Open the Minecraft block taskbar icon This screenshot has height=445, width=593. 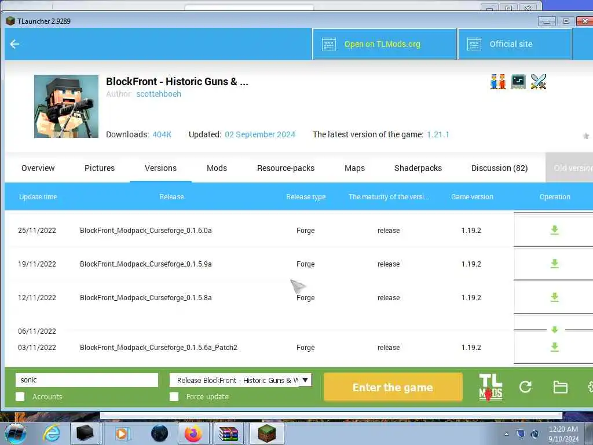pos(266,433)
